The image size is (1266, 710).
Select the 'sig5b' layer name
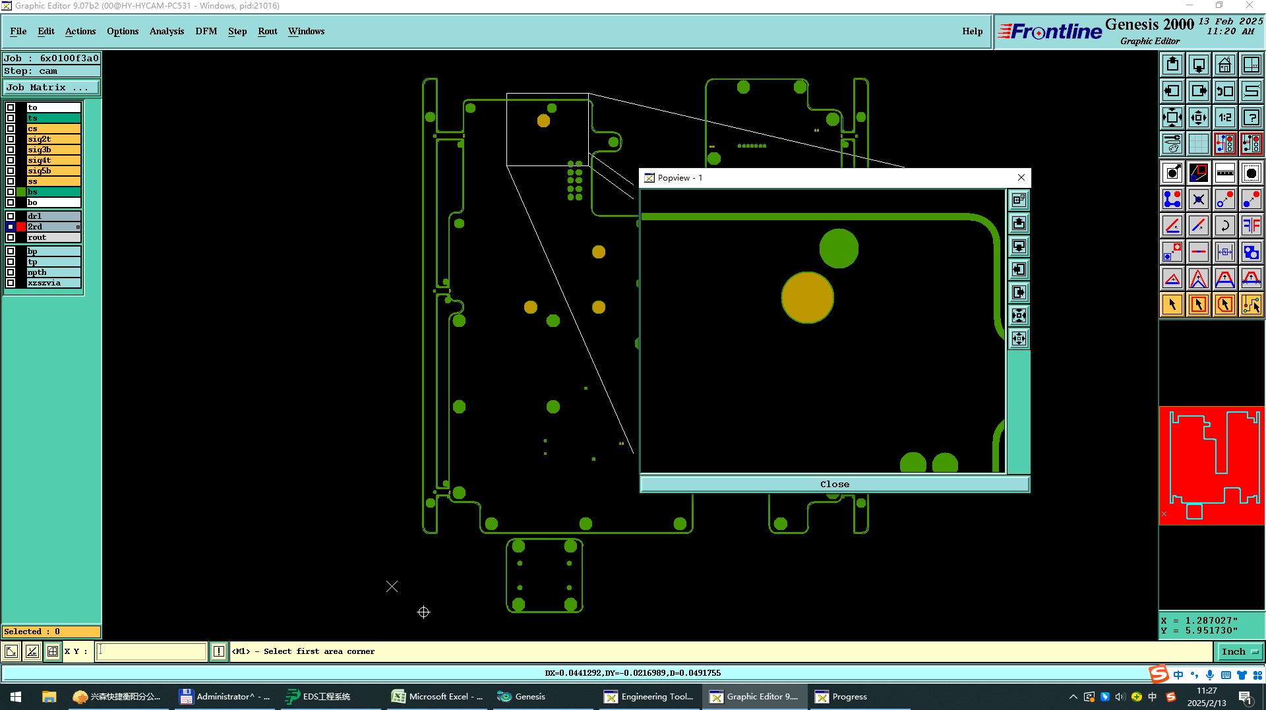[x=53, y=171]
